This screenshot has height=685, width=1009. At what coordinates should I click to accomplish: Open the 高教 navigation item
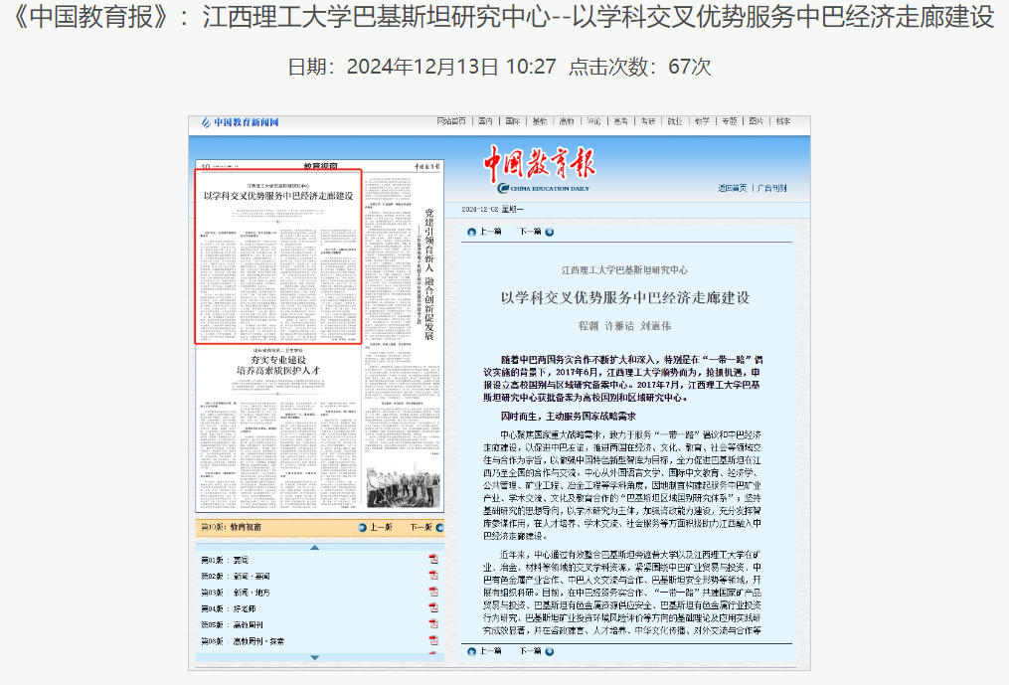pos(567,121)
